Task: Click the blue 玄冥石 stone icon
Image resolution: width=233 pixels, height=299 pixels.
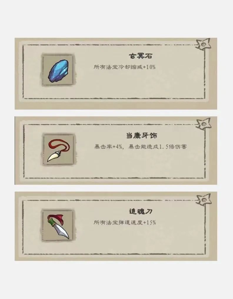Action: pyautogui.click(x=58, y=71)
